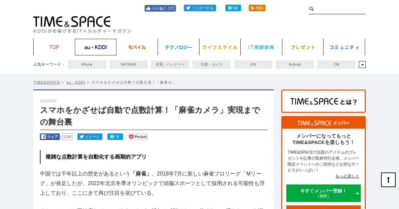Viewport: 399px width, 209px height.
Task: Click the 1130 share count bubble
Action: click(x=67, y=137)
